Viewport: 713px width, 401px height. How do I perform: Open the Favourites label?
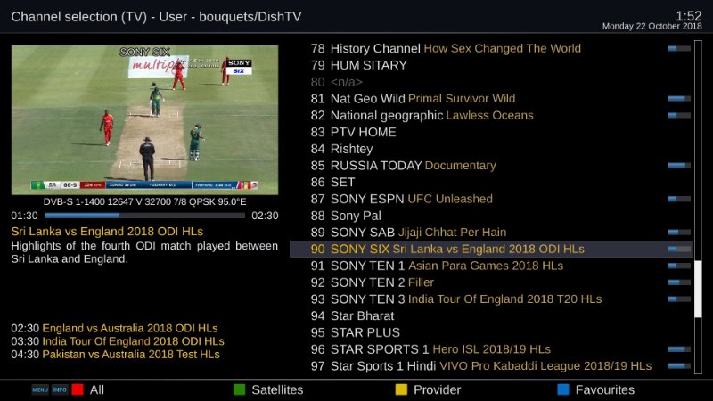tap(605, 389)
